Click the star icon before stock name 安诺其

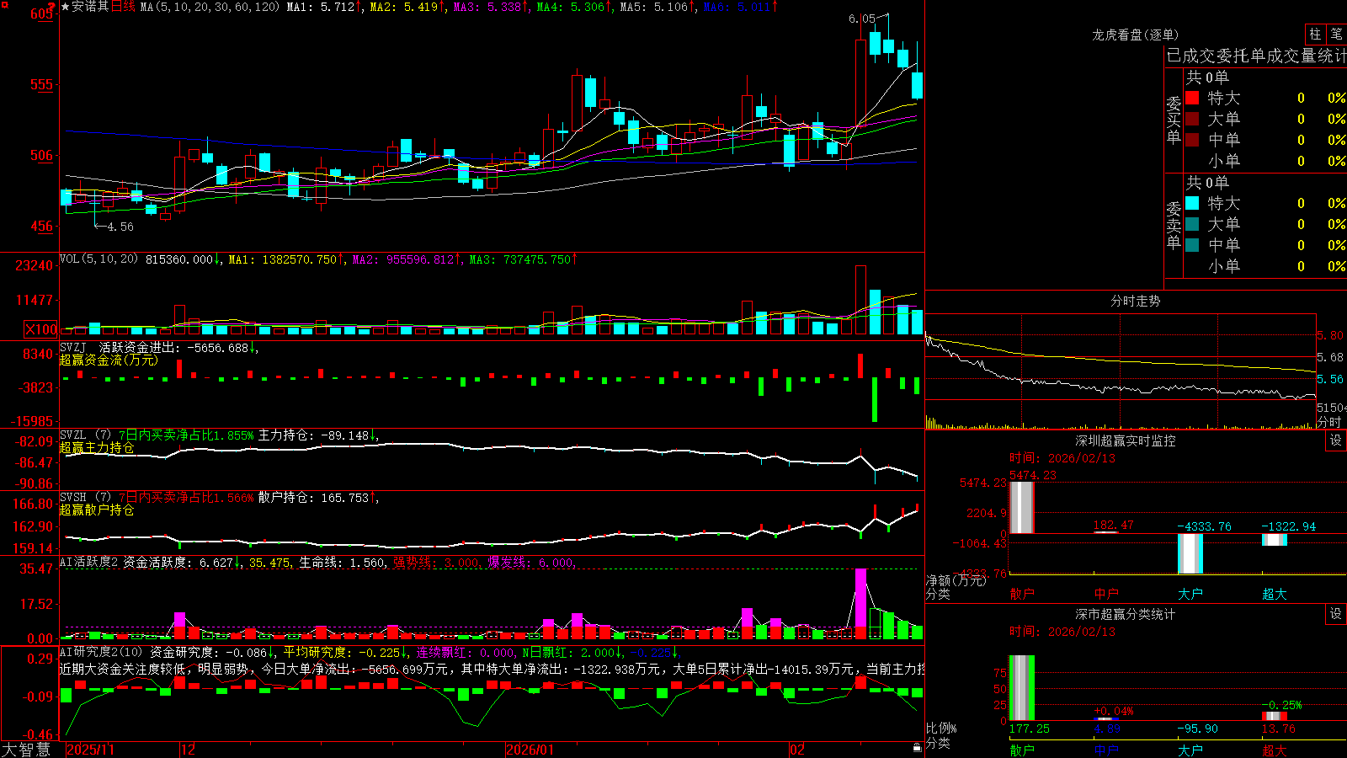(66, 7)
